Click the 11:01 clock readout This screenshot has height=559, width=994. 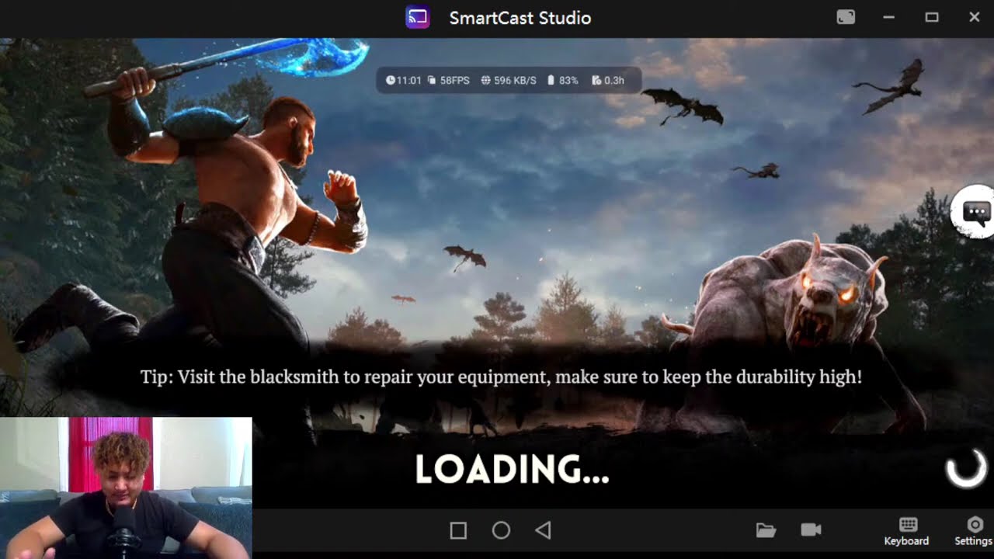[404, 80]
